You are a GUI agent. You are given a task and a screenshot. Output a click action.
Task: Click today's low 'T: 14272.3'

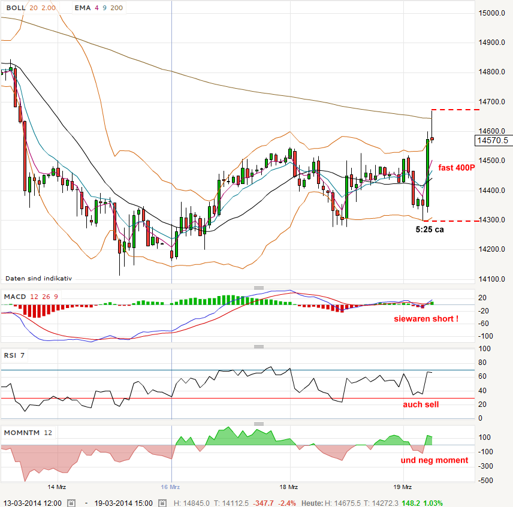381,503
